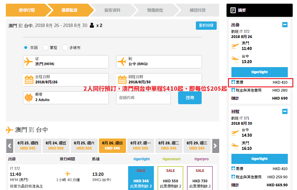Show next dates with right arrow

click(215, 146)
